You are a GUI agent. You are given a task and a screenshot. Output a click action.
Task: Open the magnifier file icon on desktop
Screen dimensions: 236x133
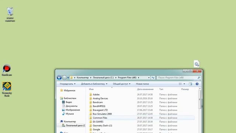[x=197, y=64]
